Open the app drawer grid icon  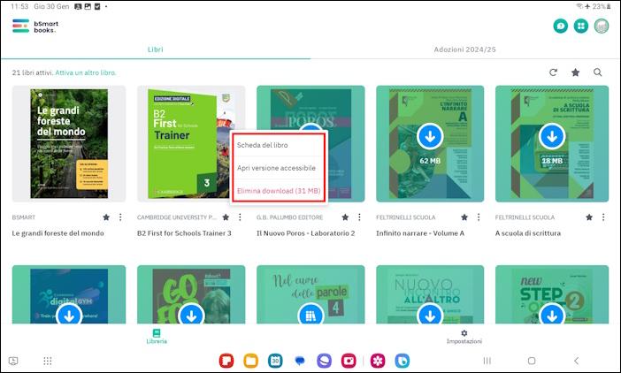48,361
